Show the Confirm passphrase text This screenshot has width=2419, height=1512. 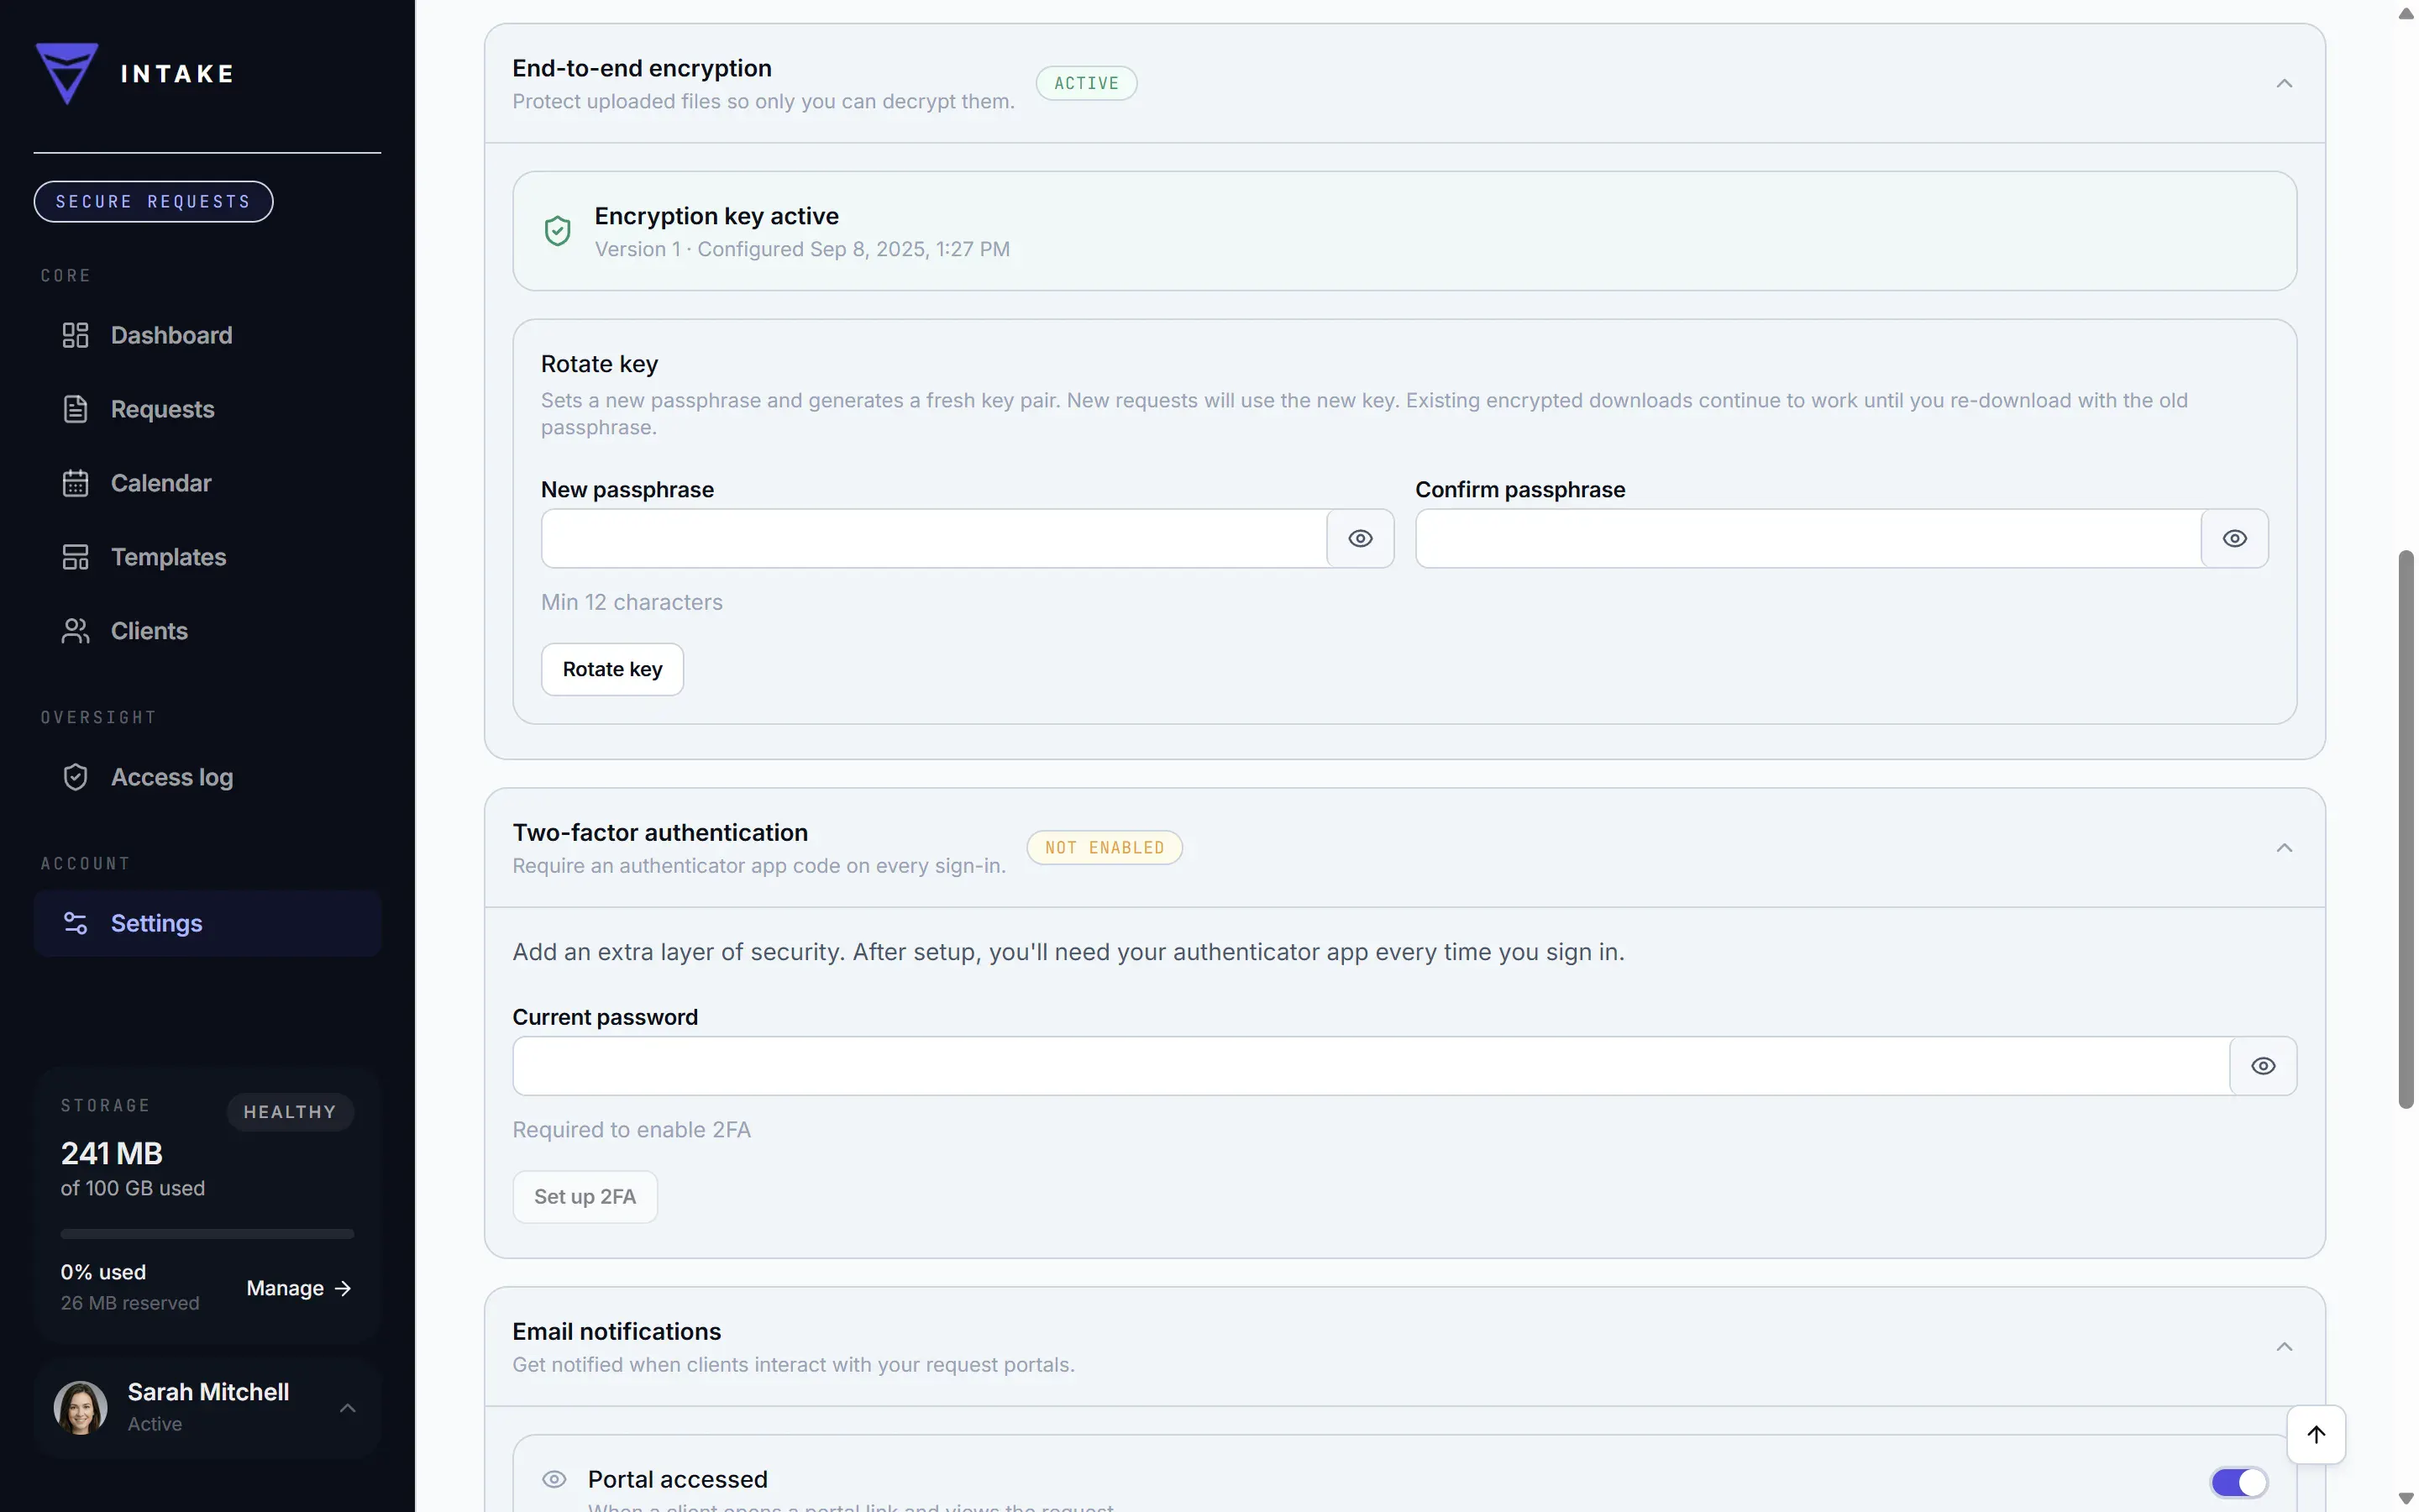pyautogui.click(x=2234, y=538)
